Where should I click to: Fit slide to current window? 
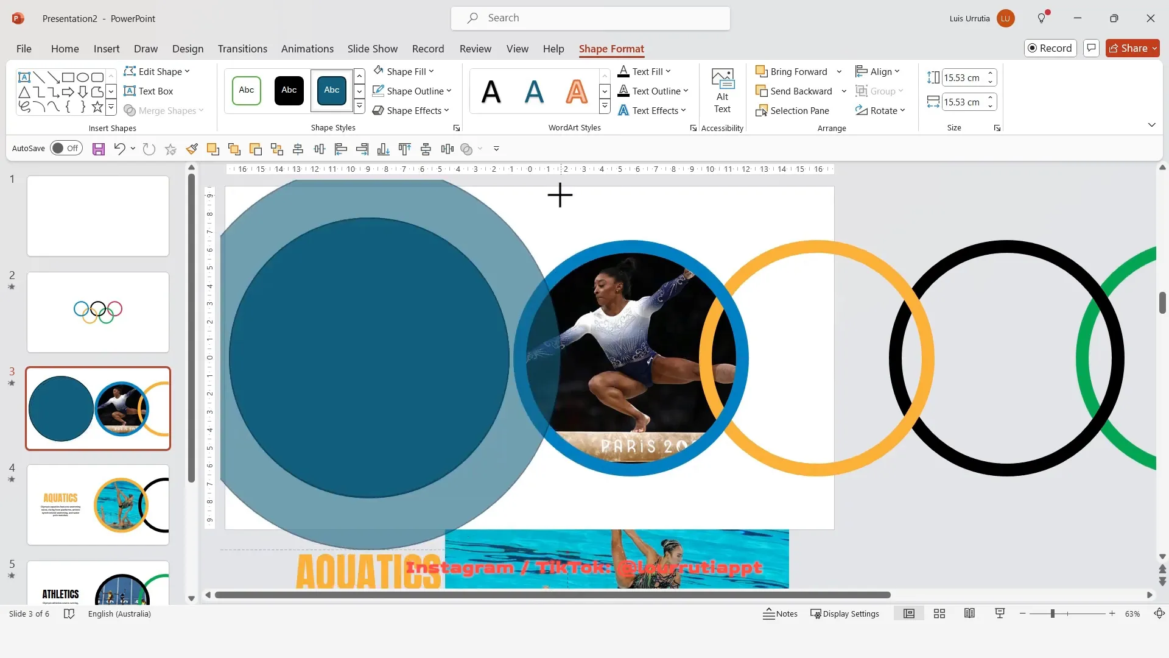point(1159,614)
